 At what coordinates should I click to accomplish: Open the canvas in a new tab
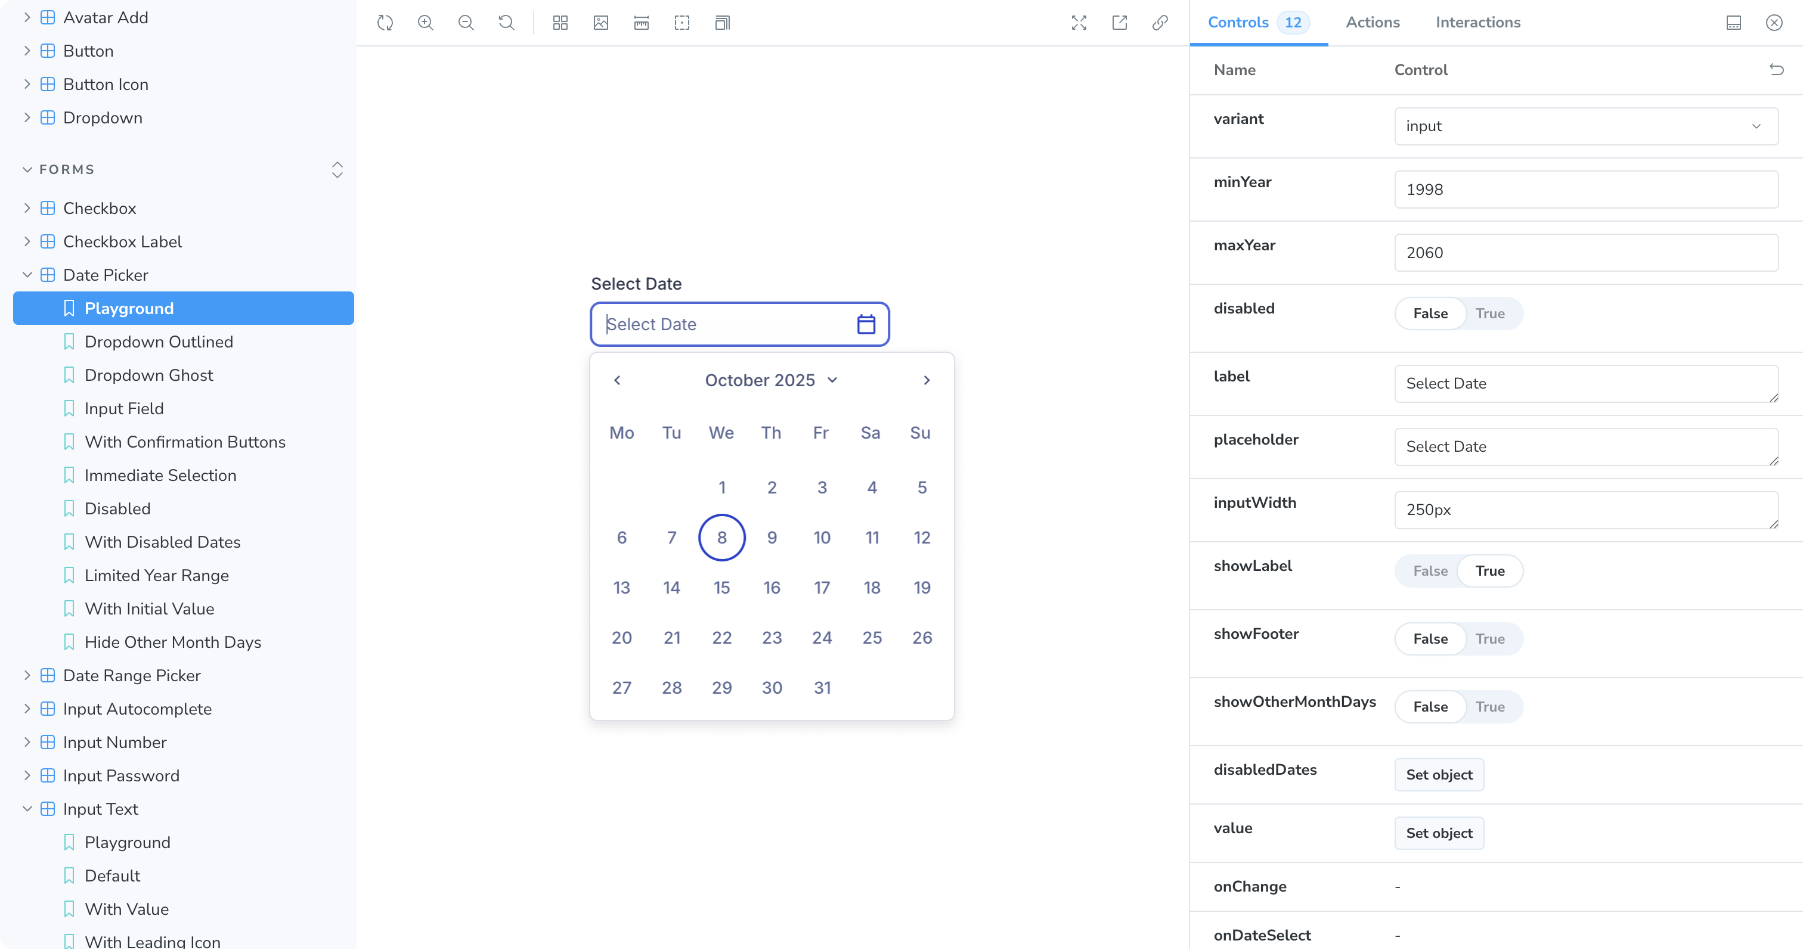click(x=1119, y=23)
